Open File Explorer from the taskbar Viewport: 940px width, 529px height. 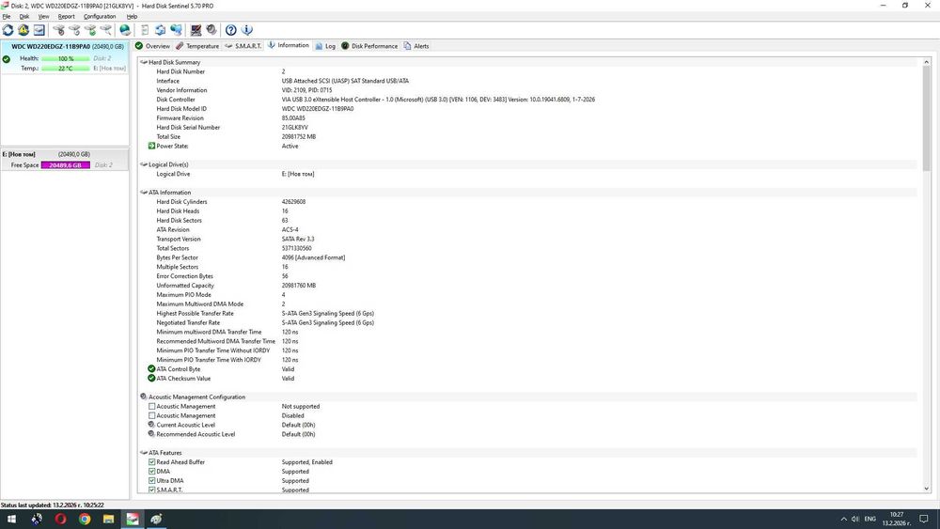click(x=108, y=519)
